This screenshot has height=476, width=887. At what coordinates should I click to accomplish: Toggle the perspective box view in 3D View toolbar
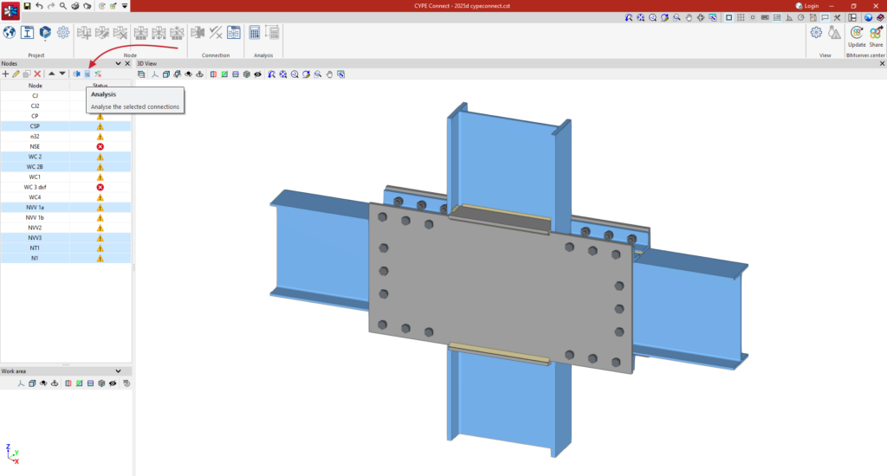click(166, 74)
